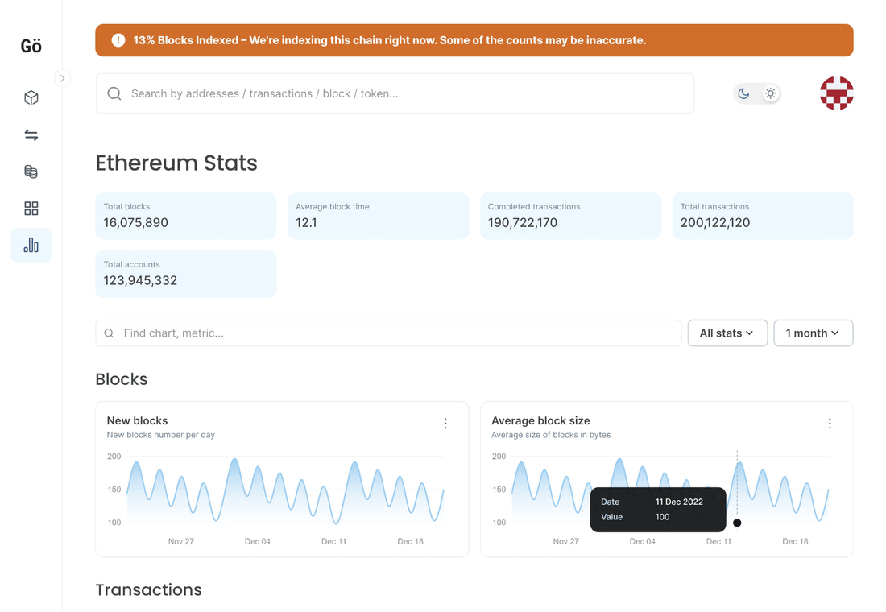The width and height of the screenshot is (886, 612).
Task: Switch to dark mode with moon icon
Action: [x=743, y=93]
